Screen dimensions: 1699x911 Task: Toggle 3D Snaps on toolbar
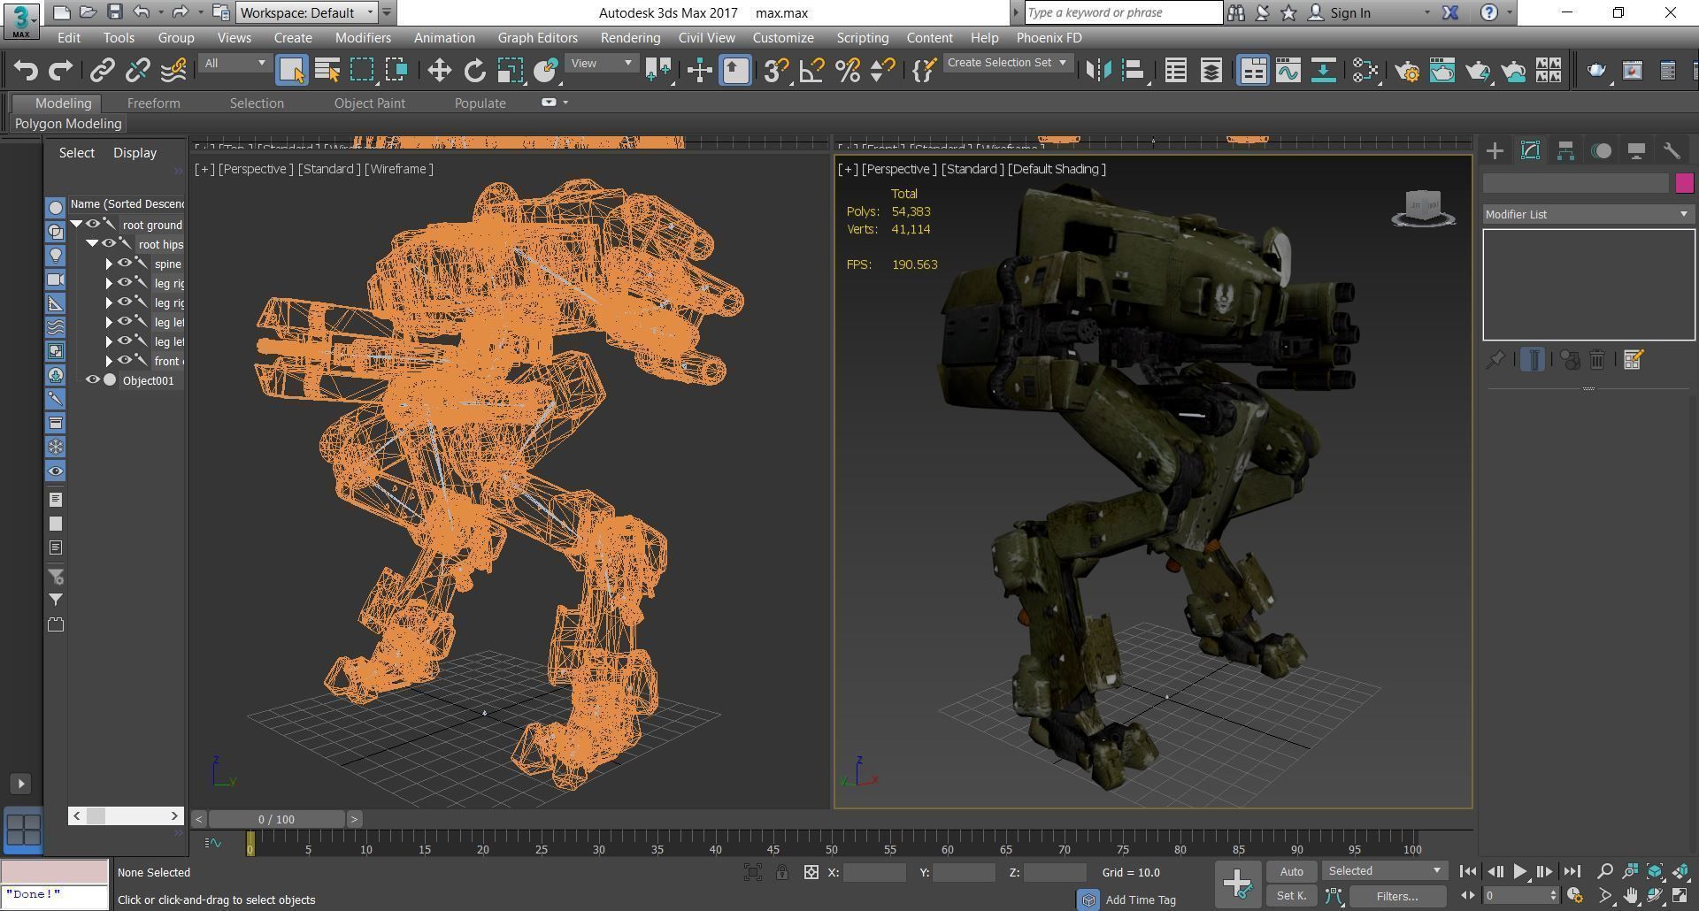pyautogui.click(x=776, y=71)
